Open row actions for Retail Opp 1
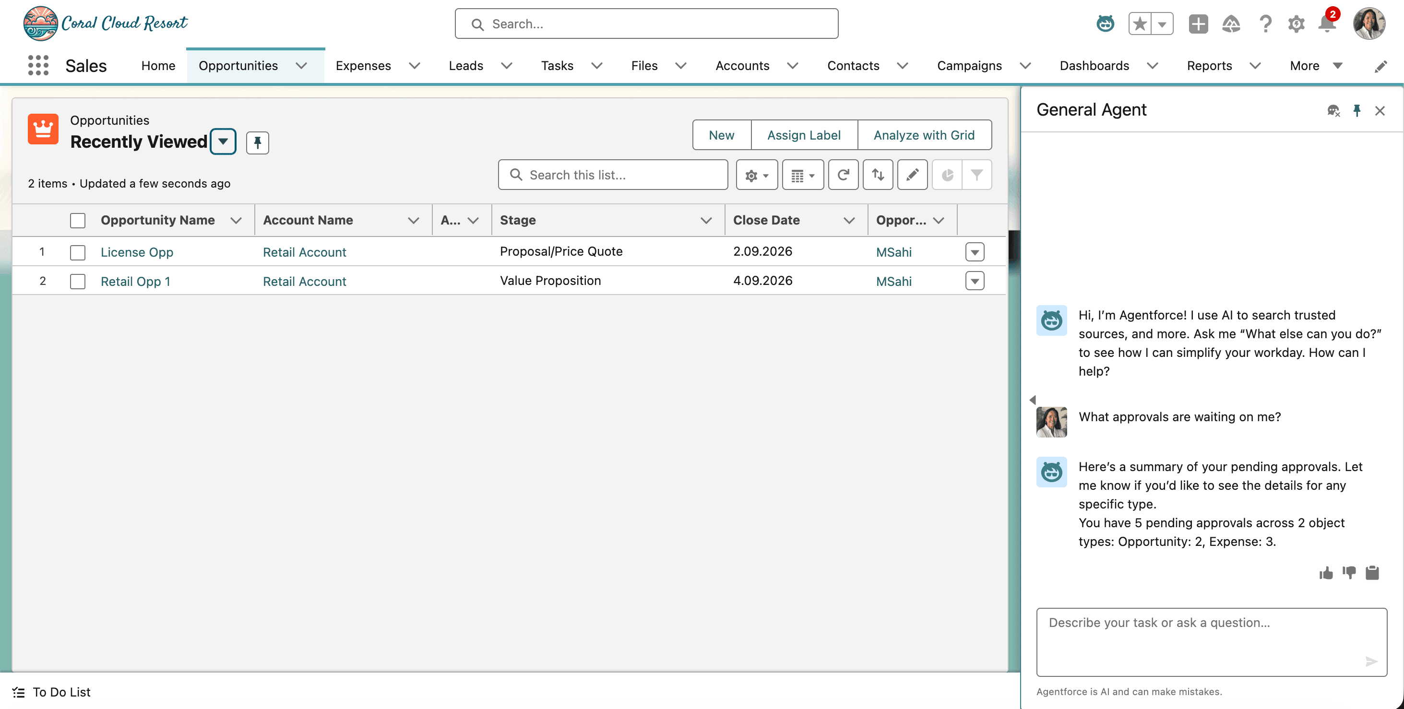The width and height of the screenshot is (1404, 709). [975, 281]
